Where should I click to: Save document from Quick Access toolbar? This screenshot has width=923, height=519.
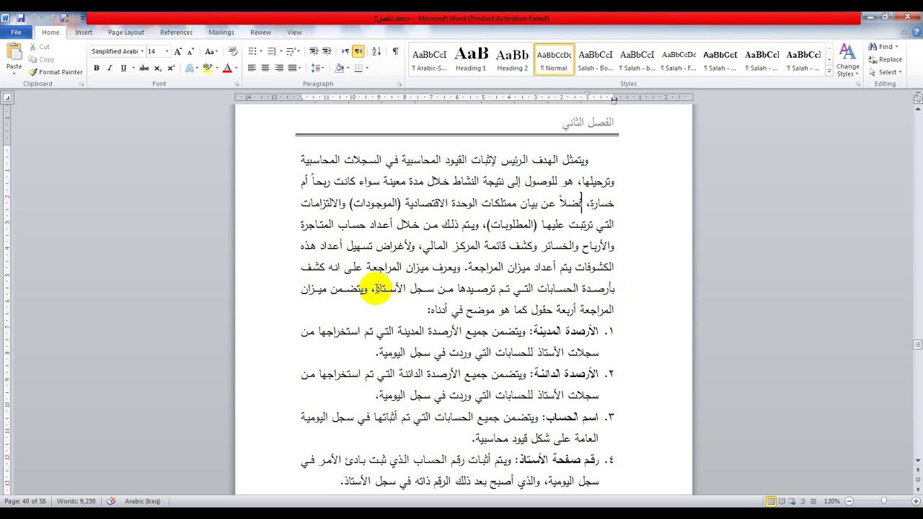[21, 18]
